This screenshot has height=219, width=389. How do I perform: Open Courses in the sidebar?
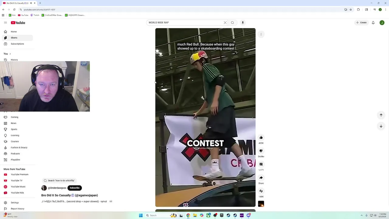click(x=17, y=141)
